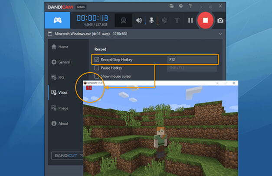Viewport: 272px width, 176px height.
Task: Minimize the Bandicam window
Action: click(210, 6)
